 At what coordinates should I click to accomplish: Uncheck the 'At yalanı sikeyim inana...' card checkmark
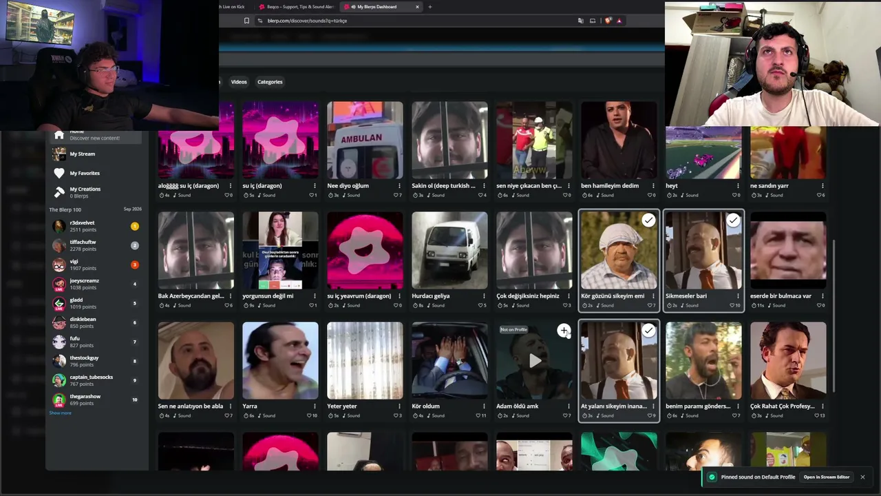[x=648, y=331]
